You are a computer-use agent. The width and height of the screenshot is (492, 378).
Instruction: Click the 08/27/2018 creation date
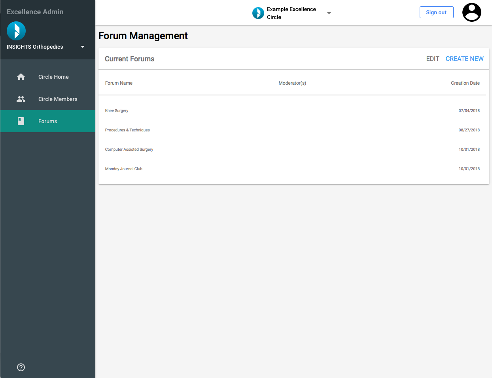[469, 130]
